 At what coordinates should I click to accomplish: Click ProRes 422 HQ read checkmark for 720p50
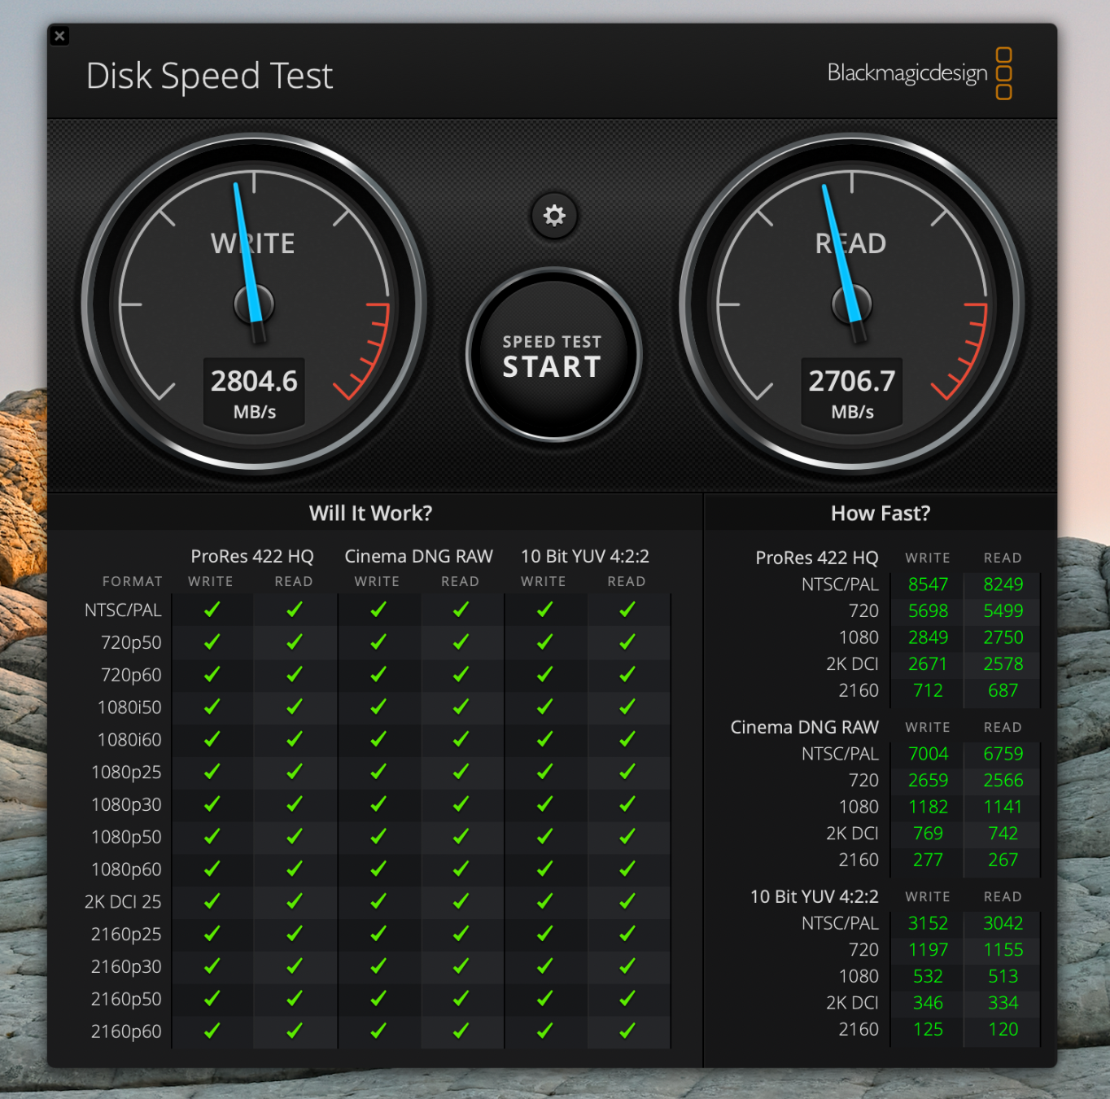click(x=295, y=642)
